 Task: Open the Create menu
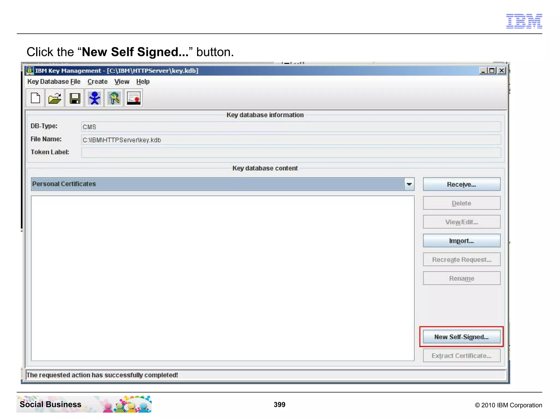pos(97,82)
